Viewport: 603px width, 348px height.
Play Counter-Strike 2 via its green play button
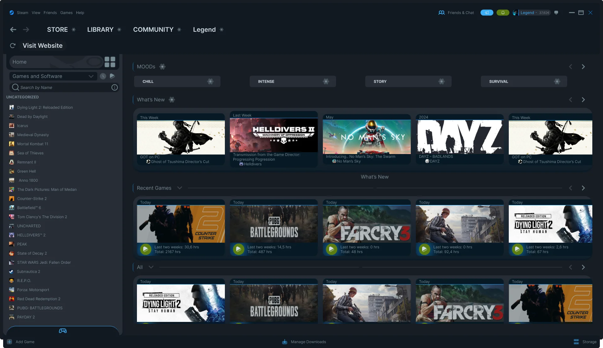tap(145, 249)
